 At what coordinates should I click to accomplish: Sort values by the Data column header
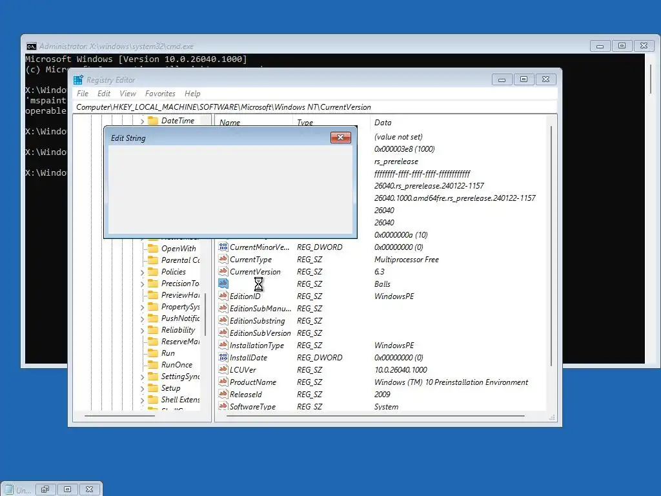pos(383,122)
